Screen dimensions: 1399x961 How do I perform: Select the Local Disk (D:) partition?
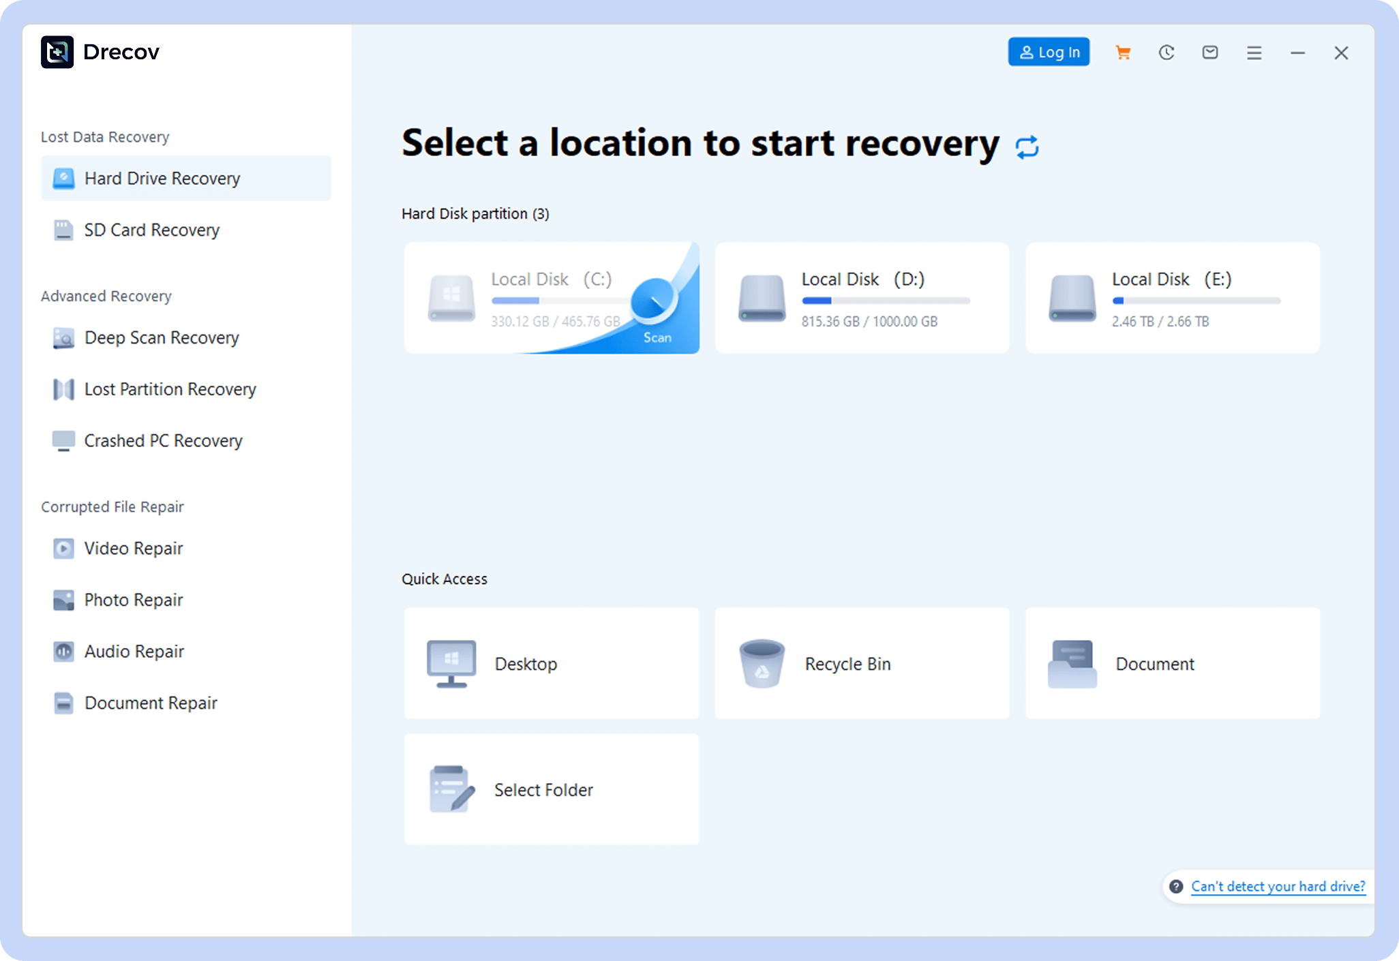point(862,298)
